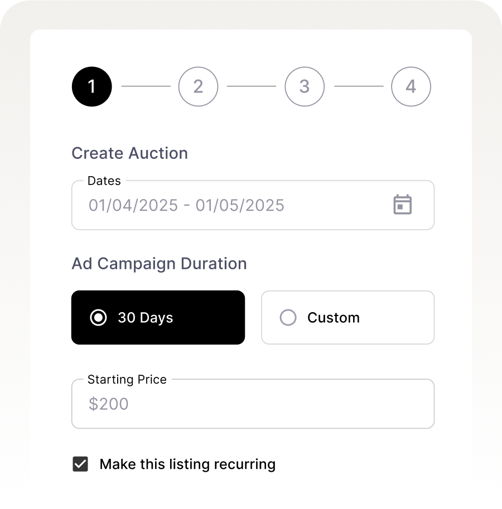Choose the Custom radio circle

point(288,318)
